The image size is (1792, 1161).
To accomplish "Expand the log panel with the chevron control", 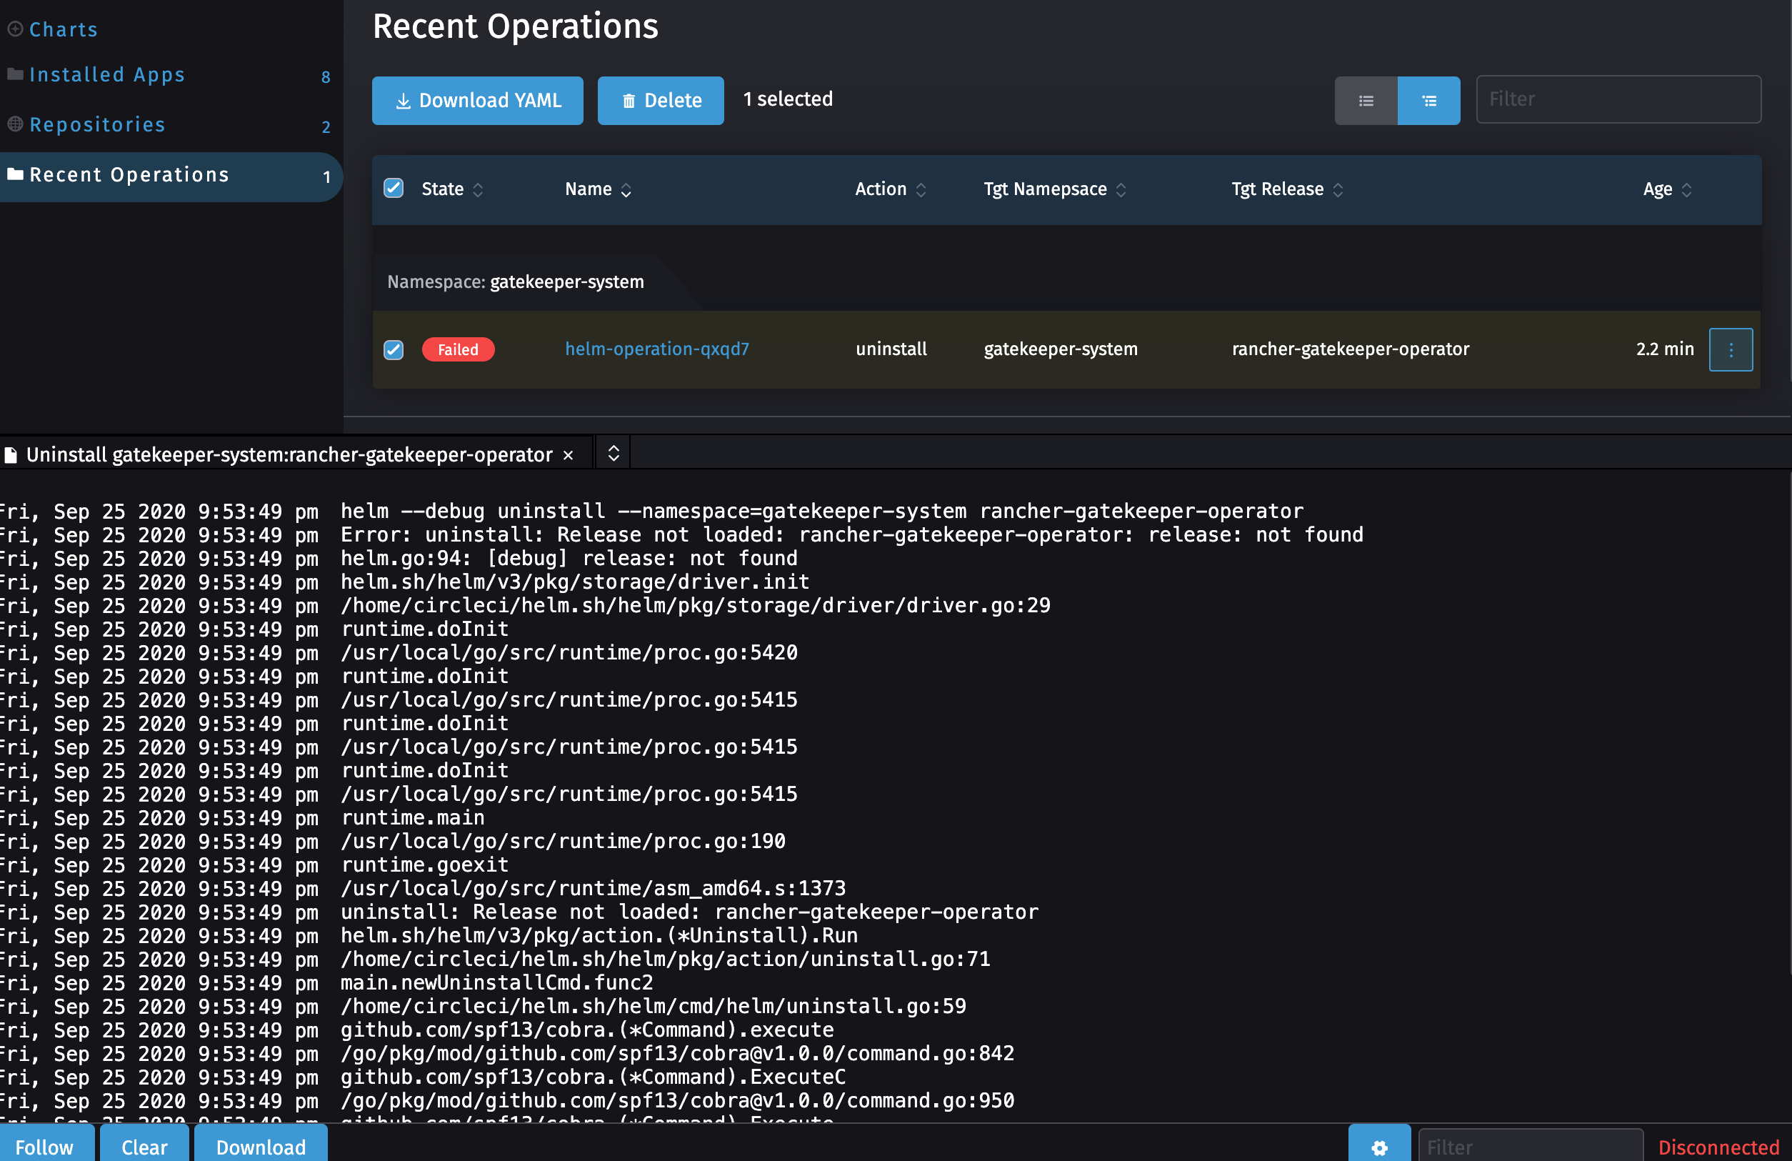I will click(x=612, y=452).
